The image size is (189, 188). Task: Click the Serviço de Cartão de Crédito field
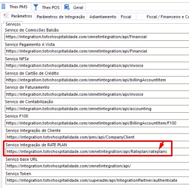click(97, 80)
